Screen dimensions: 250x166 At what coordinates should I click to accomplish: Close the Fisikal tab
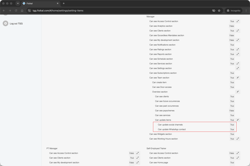(57, 3)
